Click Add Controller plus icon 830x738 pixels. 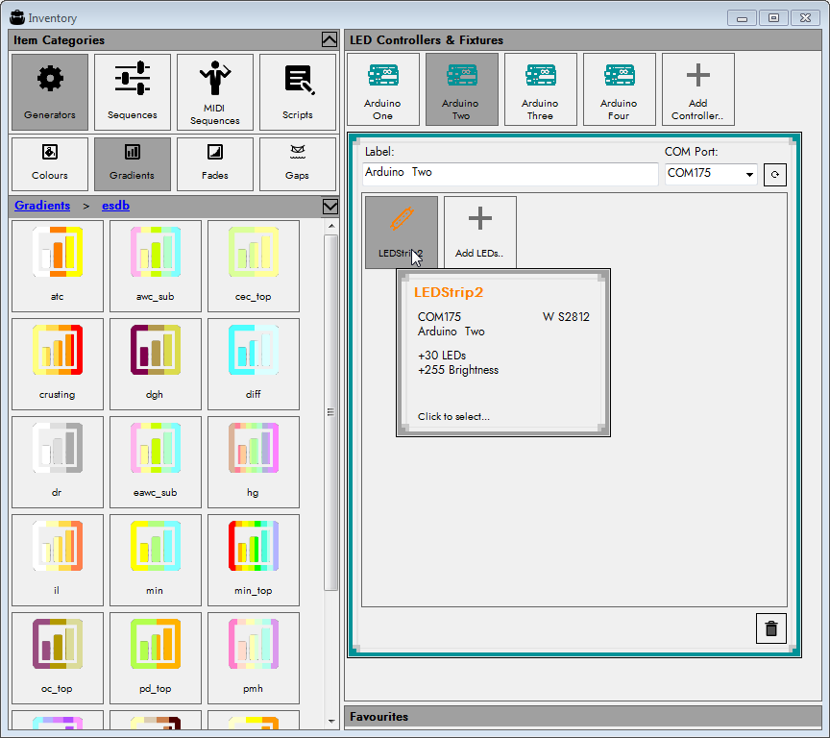[698, 89]
